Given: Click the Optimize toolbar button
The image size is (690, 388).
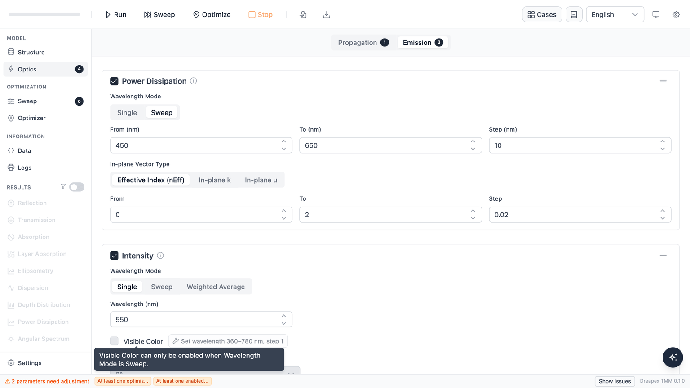Looking at the screenshot, I should (x=212, y=14).
